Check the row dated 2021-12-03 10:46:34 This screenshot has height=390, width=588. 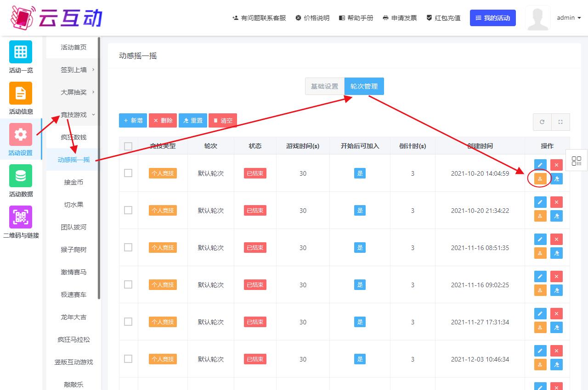[x=128, y=359]
